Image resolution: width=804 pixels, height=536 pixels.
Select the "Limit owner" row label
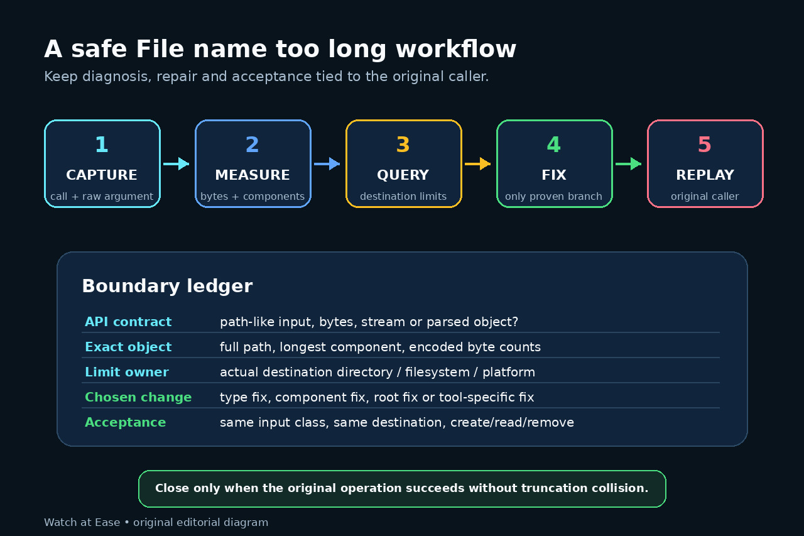(x=127, y=372)
